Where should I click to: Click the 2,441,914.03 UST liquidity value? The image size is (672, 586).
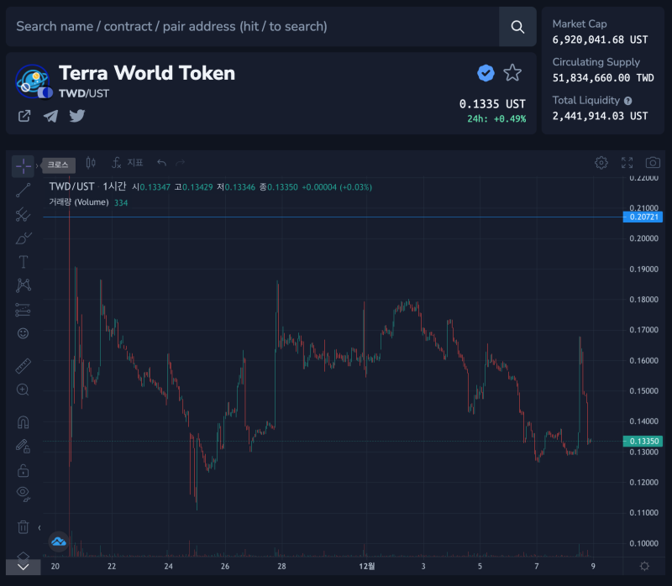click(600, 116)
